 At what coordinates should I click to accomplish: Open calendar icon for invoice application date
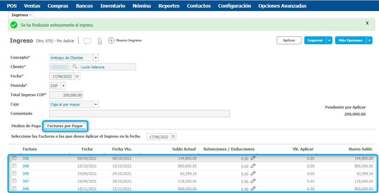pyautogui.click(x=174, y=137)
